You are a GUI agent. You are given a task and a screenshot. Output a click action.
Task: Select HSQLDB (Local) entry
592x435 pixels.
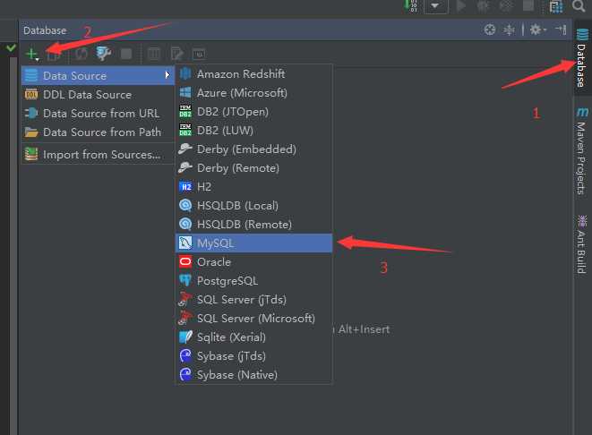(254, 206)
